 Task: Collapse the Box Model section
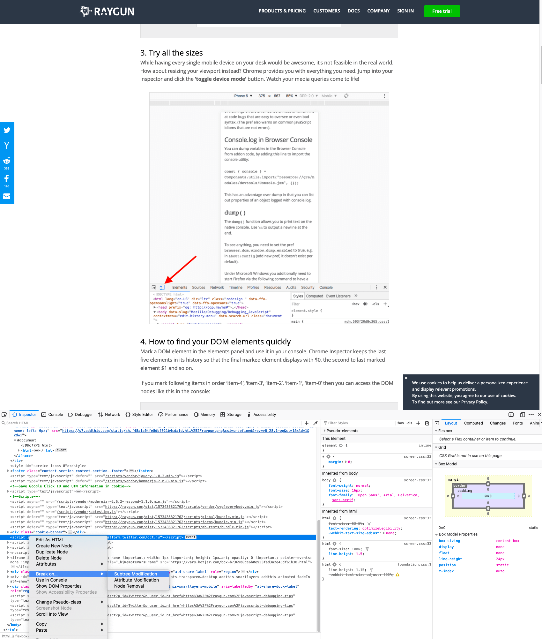click(436, 464)
